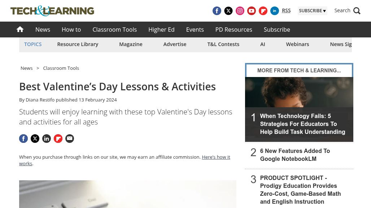Open the 6 New Features NotebookLM article
Image resolution: width=371 pixels, height=208 pixels.
(x=295, y=155)
